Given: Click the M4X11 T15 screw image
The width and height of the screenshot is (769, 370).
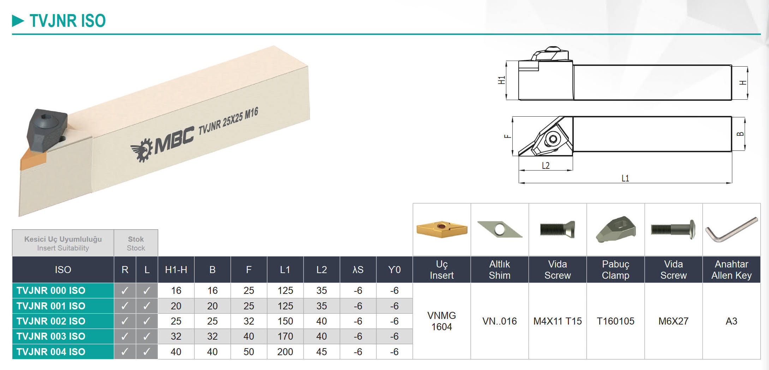Looking at the screenshot, I should [557, 229].
